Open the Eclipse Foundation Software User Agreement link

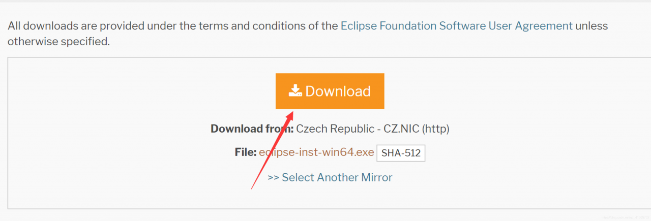pyautogui.click(x=456, y=25)
